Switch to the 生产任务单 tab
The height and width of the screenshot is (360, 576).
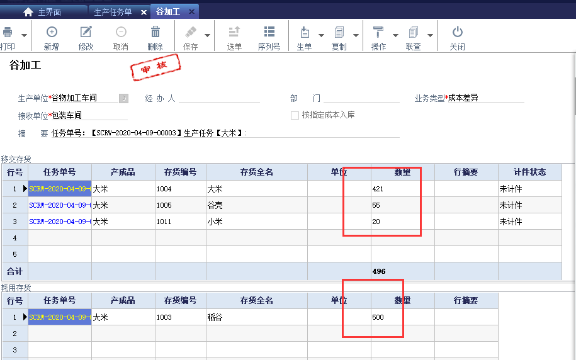pos(113,12)
